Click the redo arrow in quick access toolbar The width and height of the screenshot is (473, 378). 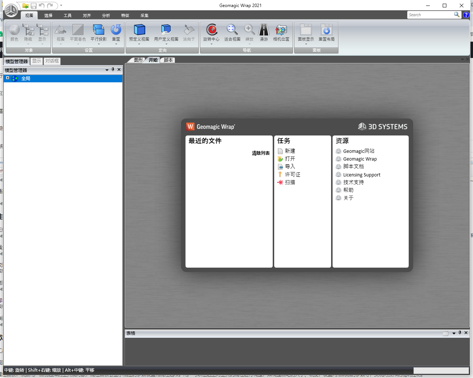50,6
